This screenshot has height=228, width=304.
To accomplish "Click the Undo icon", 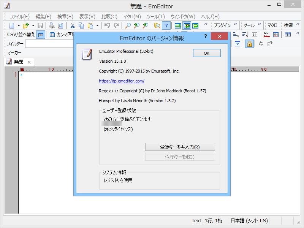I will (107, 25).
